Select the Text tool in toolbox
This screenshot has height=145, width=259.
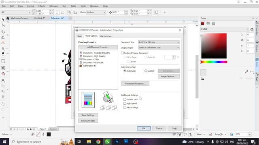(x=3, y=81)
